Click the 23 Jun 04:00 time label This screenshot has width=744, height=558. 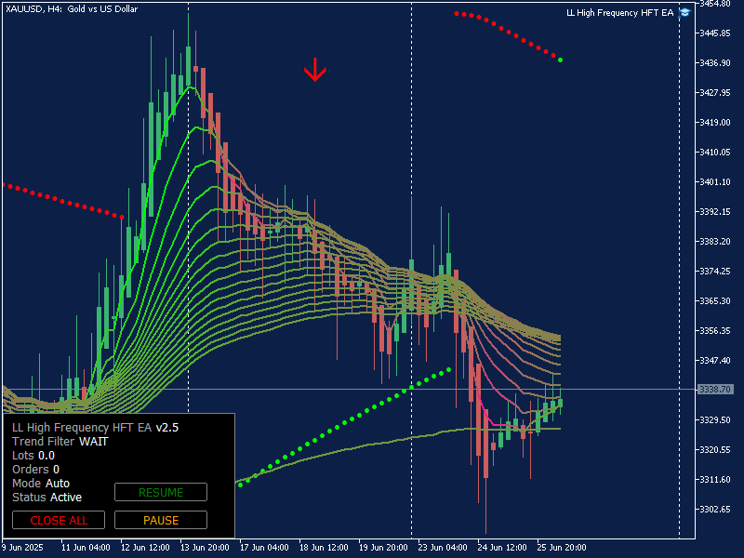(x=443, y=547)
